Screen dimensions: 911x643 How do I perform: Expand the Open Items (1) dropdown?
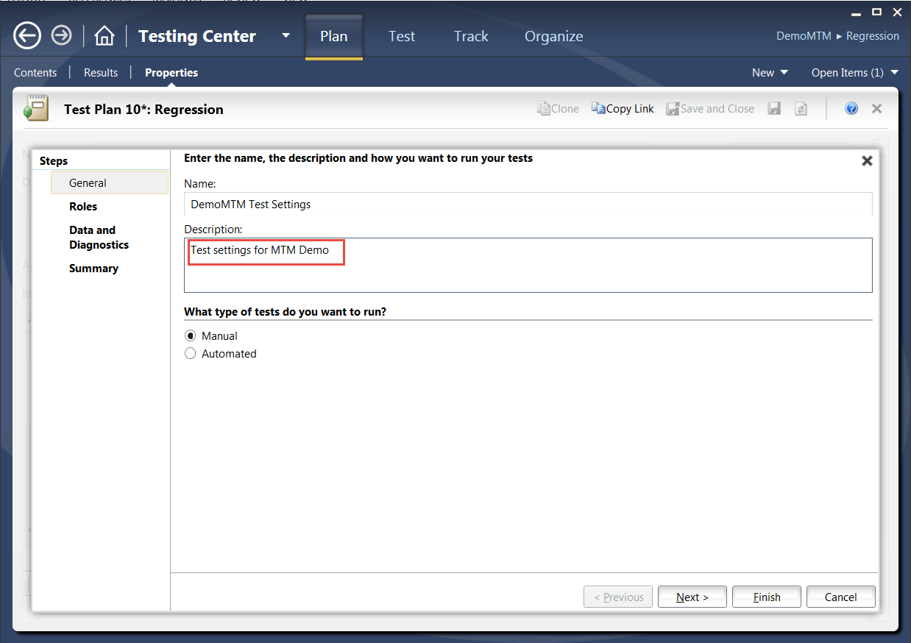coord(854,72)
